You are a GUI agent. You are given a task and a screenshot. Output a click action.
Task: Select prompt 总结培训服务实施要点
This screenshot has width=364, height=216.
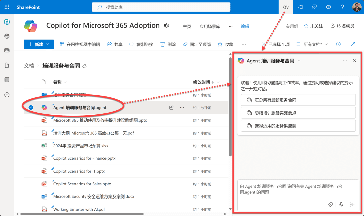pyautogui.click(x=298, y=113)
